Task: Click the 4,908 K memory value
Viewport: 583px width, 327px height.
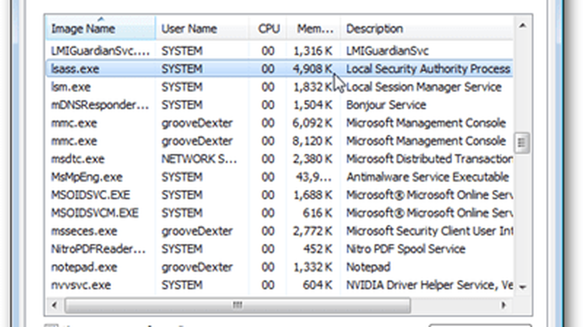Action: 312,69
